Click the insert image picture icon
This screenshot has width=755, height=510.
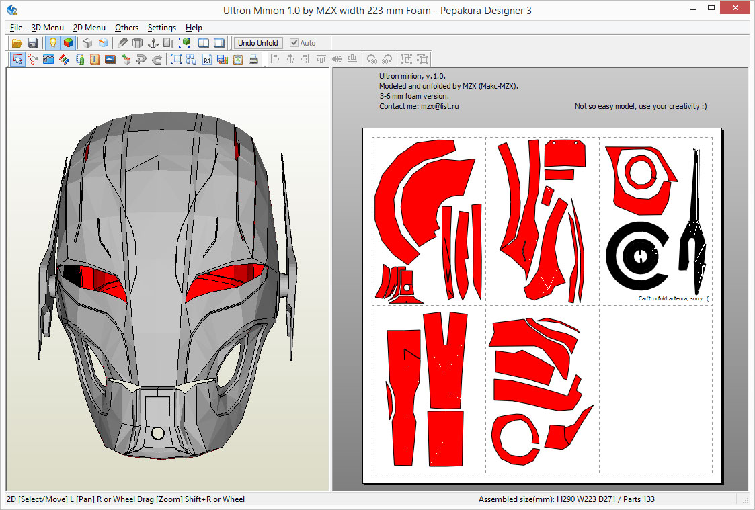click(110, 59)
